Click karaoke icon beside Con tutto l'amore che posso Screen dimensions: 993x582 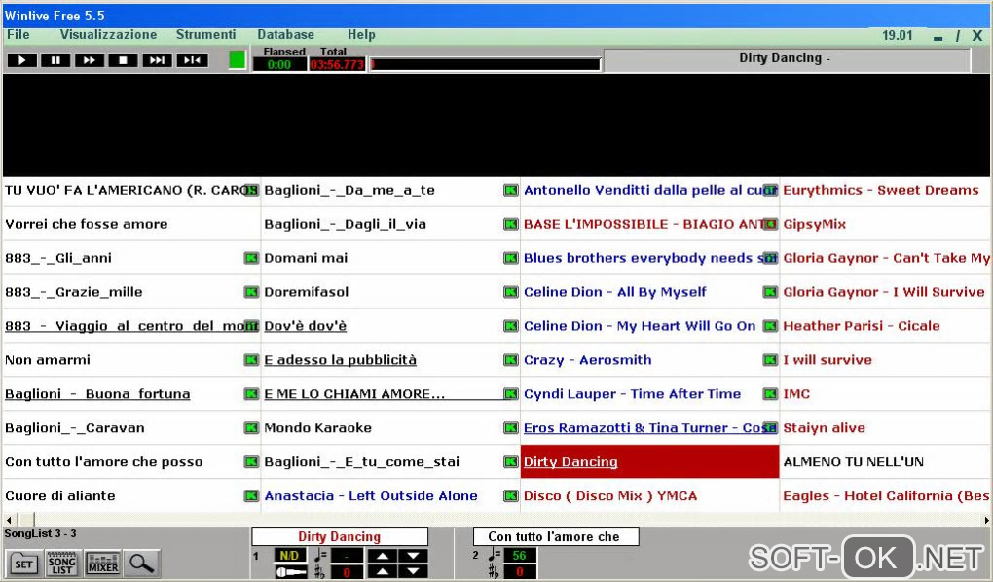click(x=251, y=461)
